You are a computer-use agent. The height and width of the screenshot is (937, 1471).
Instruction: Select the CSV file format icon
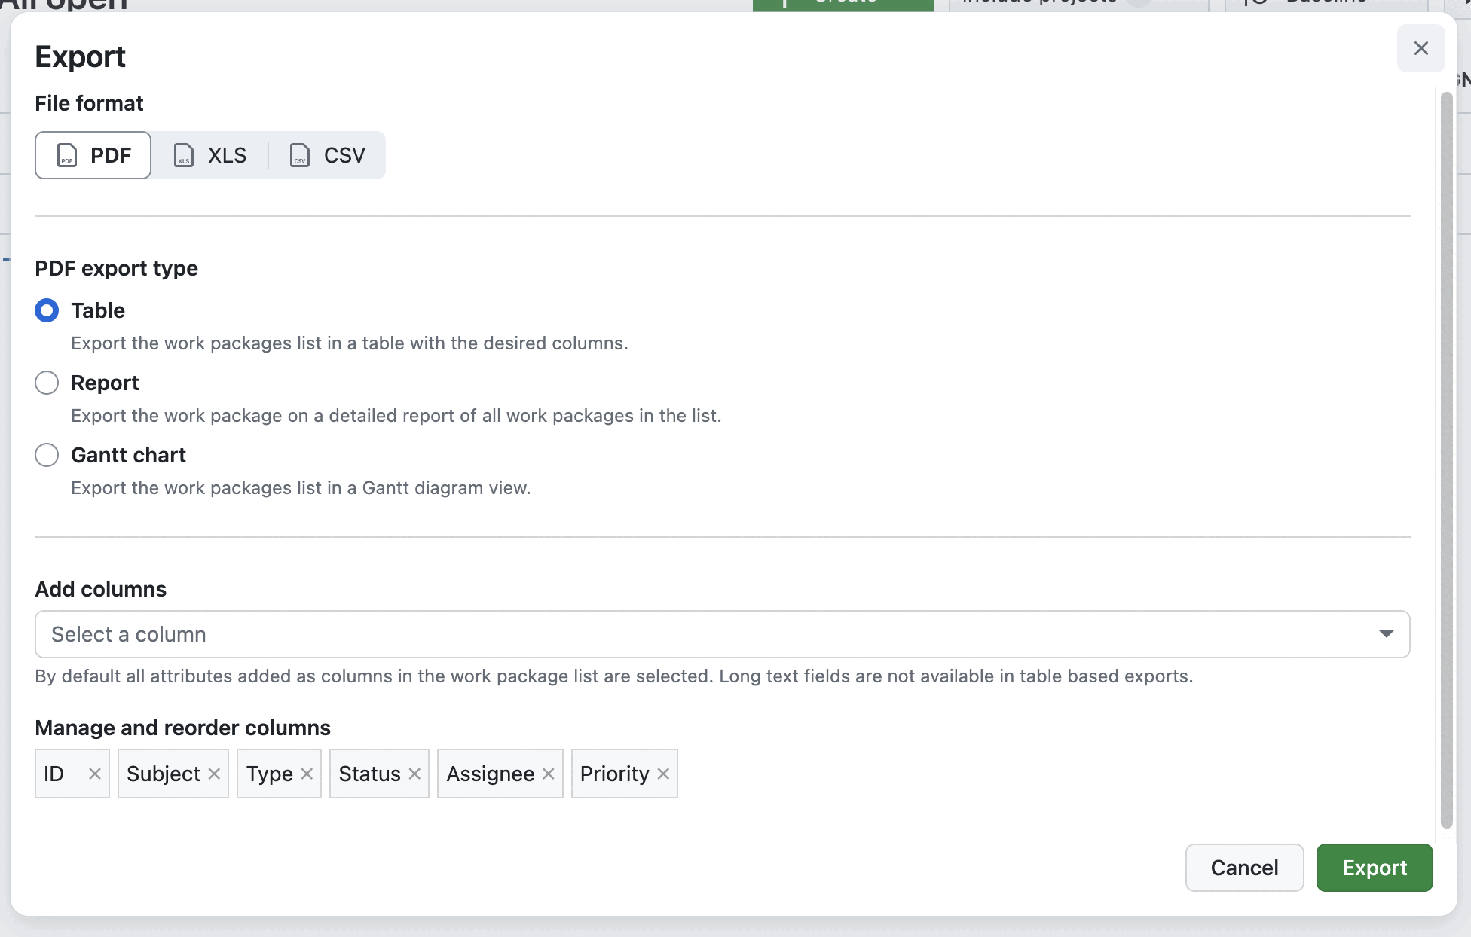click(299, 155)
